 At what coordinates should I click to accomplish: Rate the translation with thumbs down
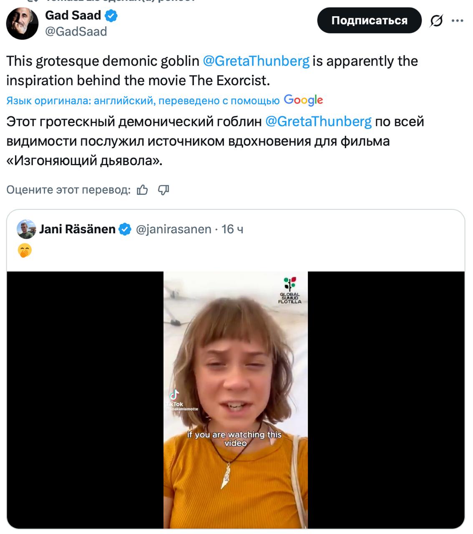pyautogui.click(x=164, y=190)
